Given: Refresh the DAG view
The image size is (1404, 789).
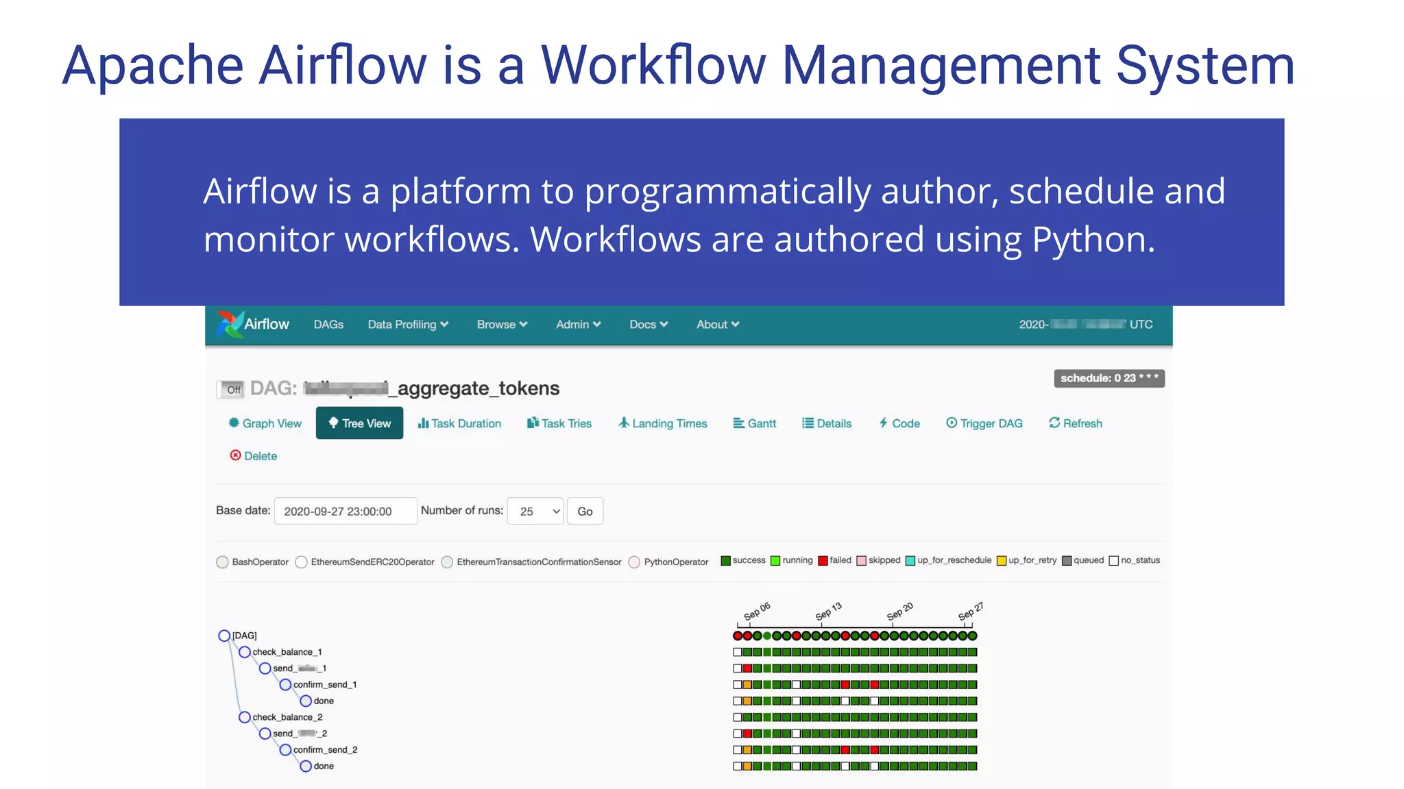Looking at the screenshot, I should click(x=1075, y=423).
